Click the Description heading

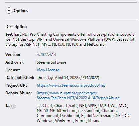[16, 27]
